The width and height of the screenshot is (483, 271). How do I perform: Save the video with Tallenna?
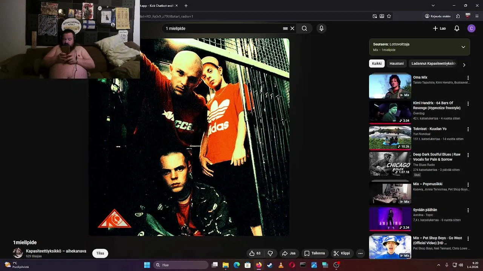(x=315, y=253)
